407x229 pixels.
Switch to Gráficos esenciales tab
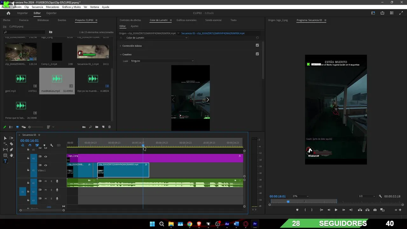tap(186, 20)
